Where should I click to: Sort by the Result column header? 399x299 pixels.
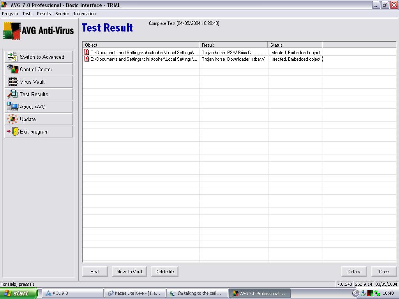tap(233, 45)
